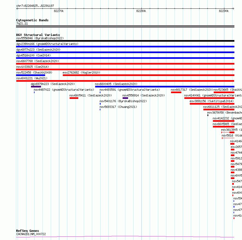Click the magenta CACNA2D1 gene line

pos(125,236)
